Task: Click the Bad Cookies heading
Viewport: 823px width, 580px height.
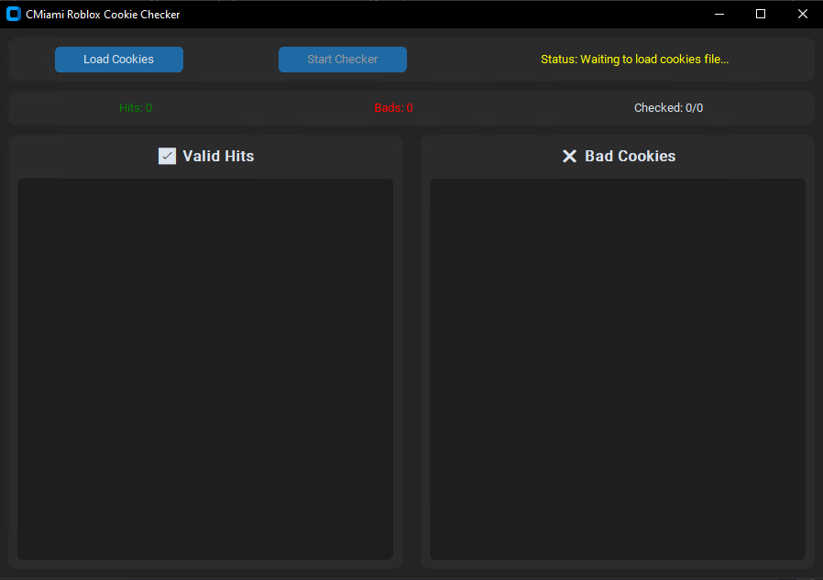Action: point(630,156)
